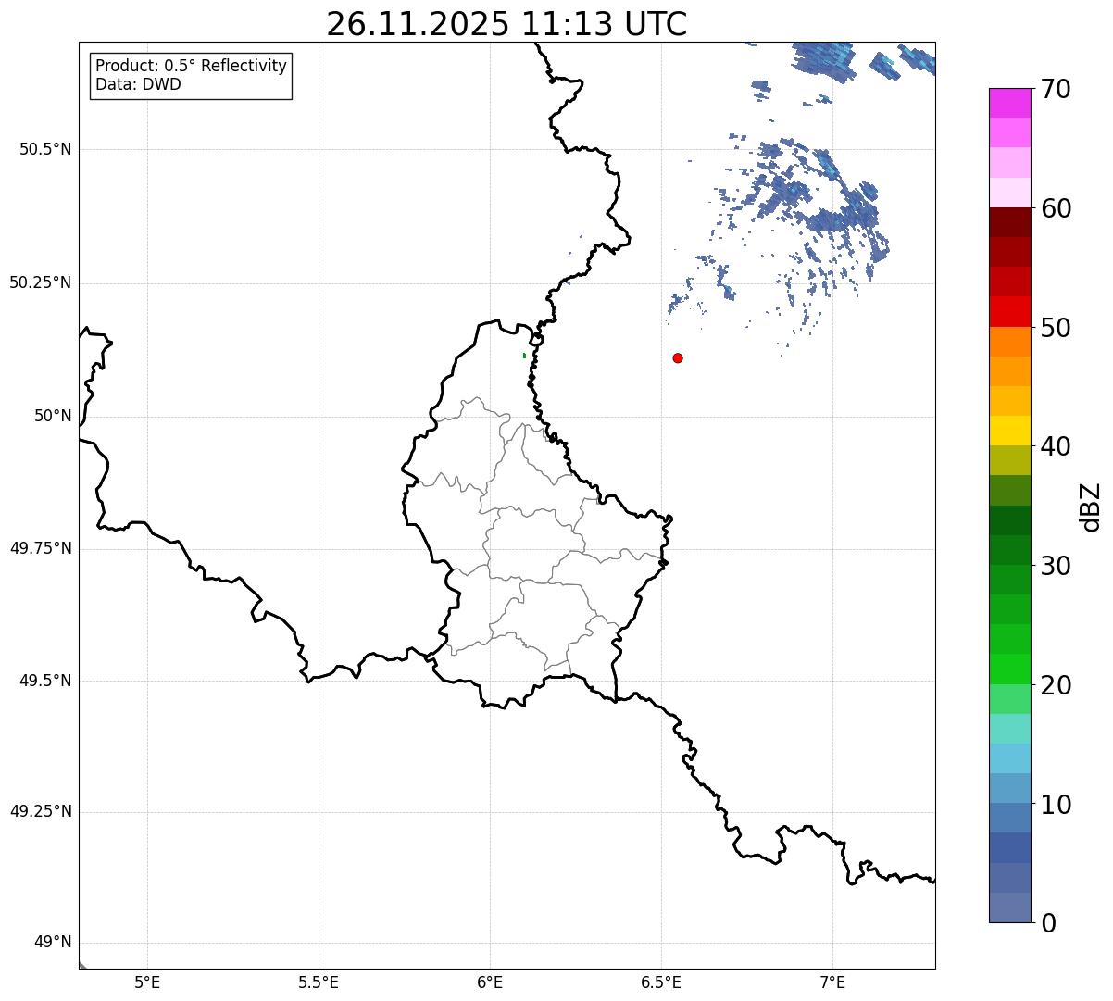Image resolution: width=1113 pixels, height=1001 pixels.
Task: Click the 6°E longitude label
Action: click(490, 982)
